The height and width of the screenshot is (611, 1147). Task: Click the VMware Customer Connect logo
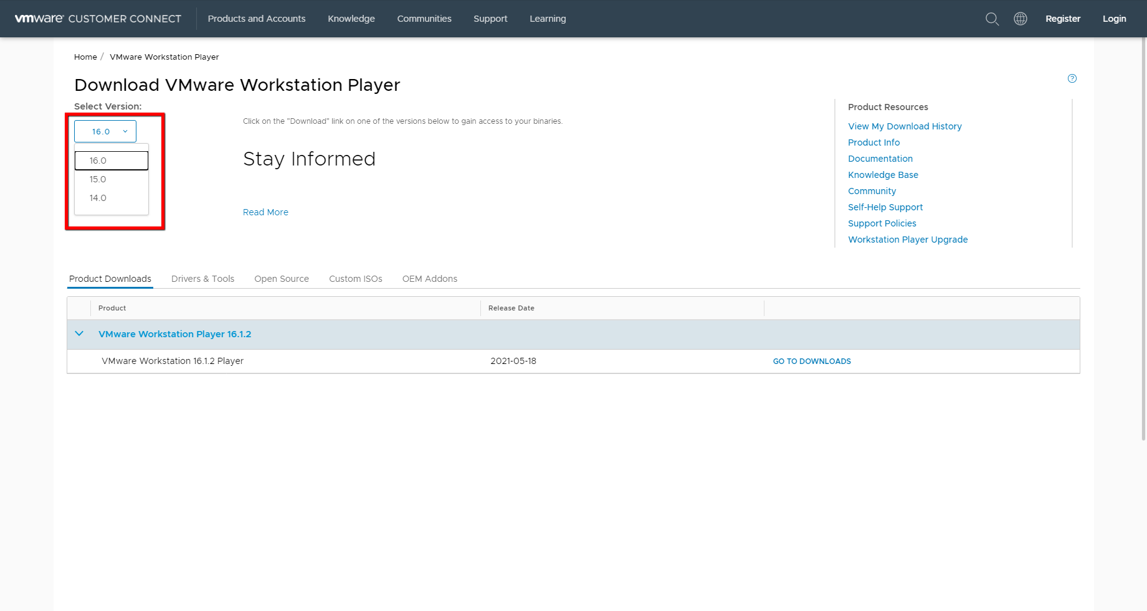pyautogui.click(x=98, y=19)
